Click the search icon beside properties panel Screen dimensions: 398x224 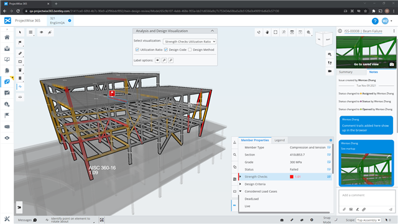click(x=234, y=155)
